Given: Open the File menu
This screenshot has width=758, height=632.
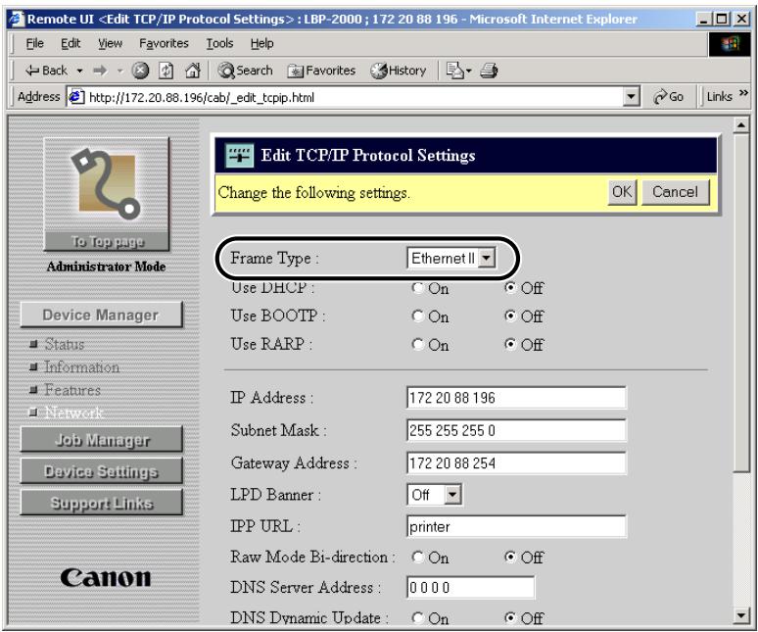Looking at the screenshot, I should [34, 43].
